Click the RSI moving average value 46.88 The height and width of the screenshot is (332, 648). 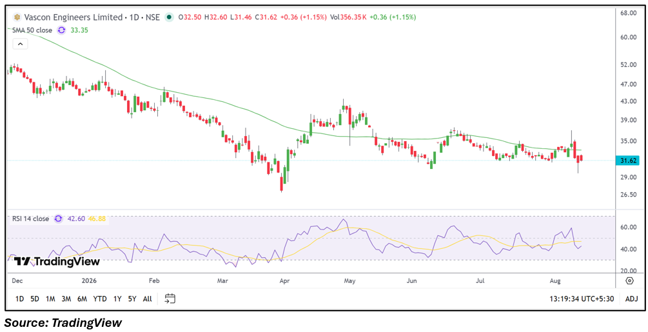[x=96, y=219]
